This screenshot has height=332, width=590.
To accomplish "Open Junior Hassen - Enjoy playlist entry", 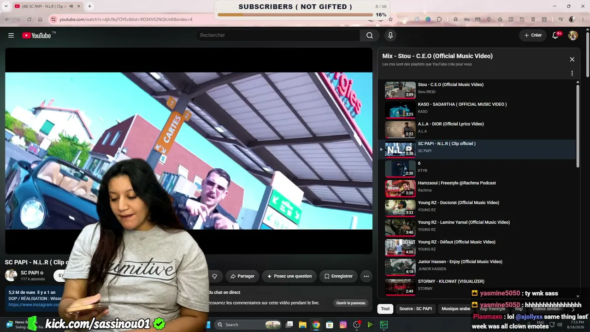I will [477, 267].
